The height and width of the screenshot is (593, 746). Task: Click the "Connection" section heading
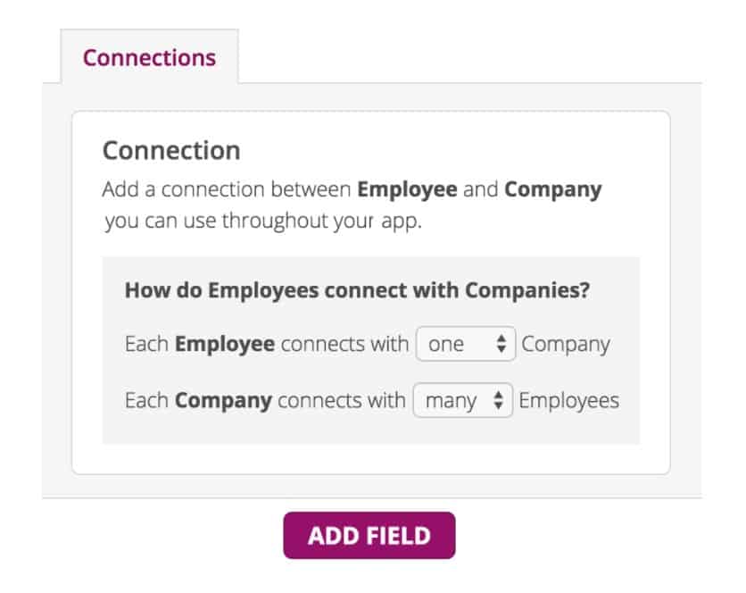pyautogui.click(x=171, y=150)
